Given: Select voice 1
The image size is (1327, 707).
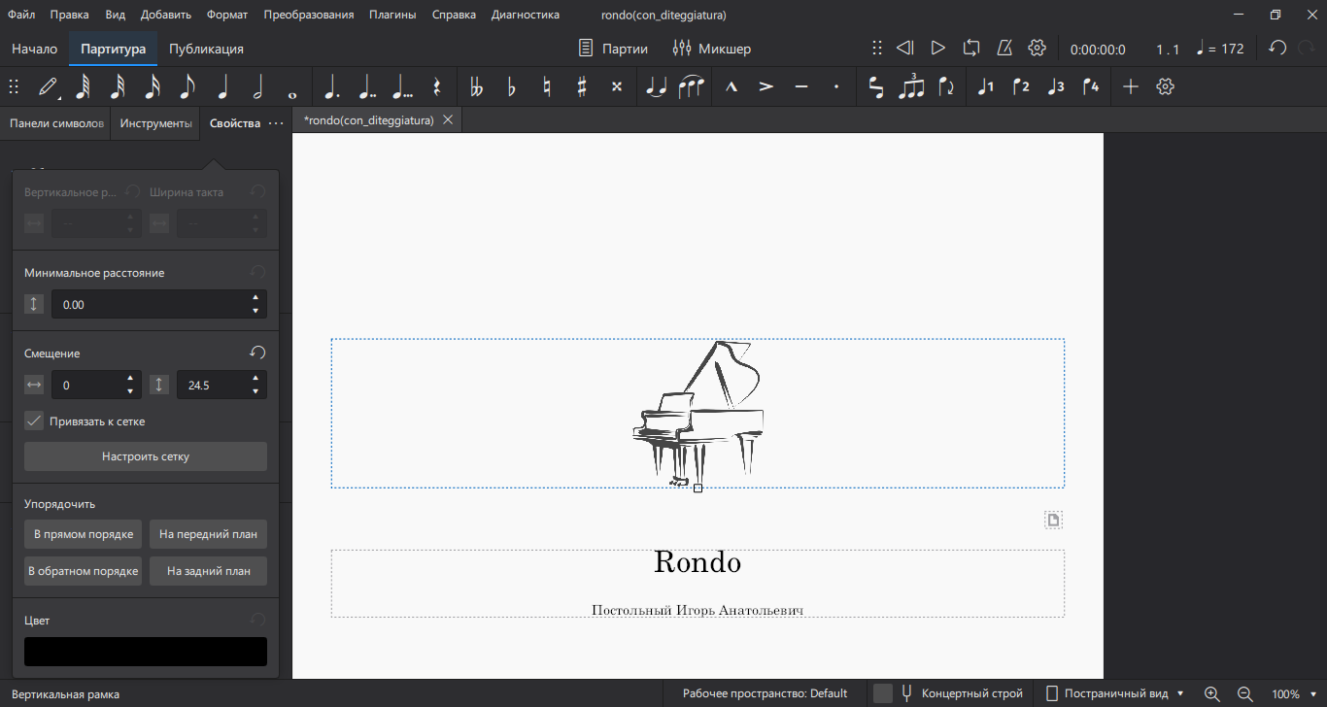Looking at the screenshot, I should tap(986, 86).
